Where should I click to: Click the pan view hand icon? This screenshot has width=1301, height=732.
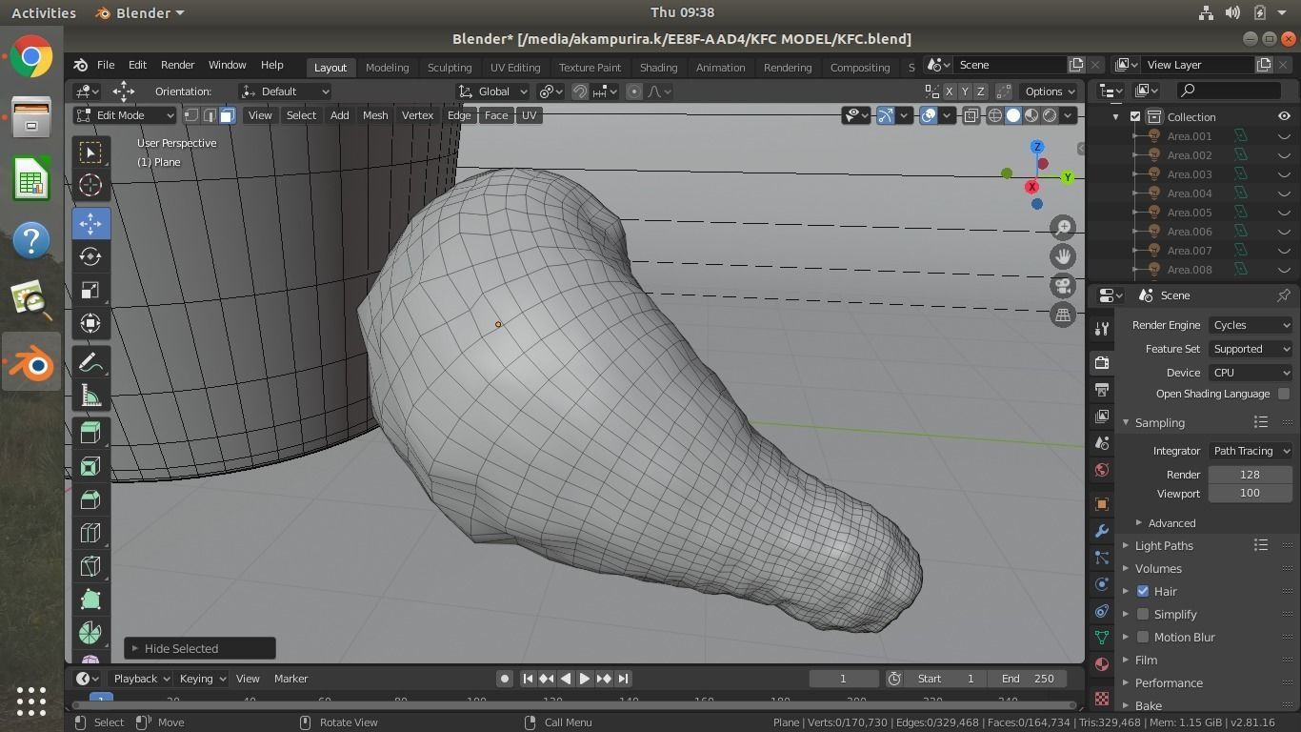point(1063,256)
